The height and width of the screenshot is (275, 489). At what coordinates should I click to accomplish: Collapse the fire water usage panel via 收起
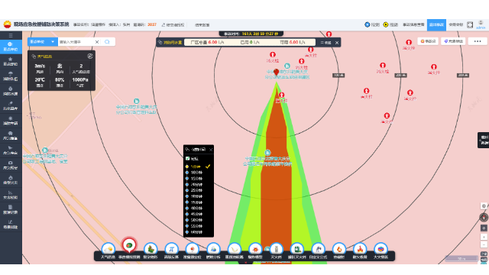pyautogui.click(x=326, y=43)
